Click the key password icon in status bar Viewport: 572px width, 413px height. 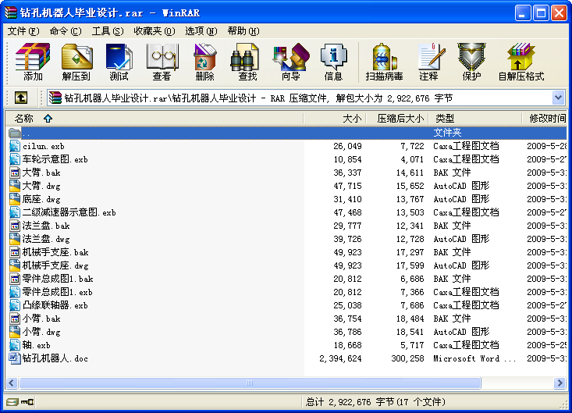point(27,402)
